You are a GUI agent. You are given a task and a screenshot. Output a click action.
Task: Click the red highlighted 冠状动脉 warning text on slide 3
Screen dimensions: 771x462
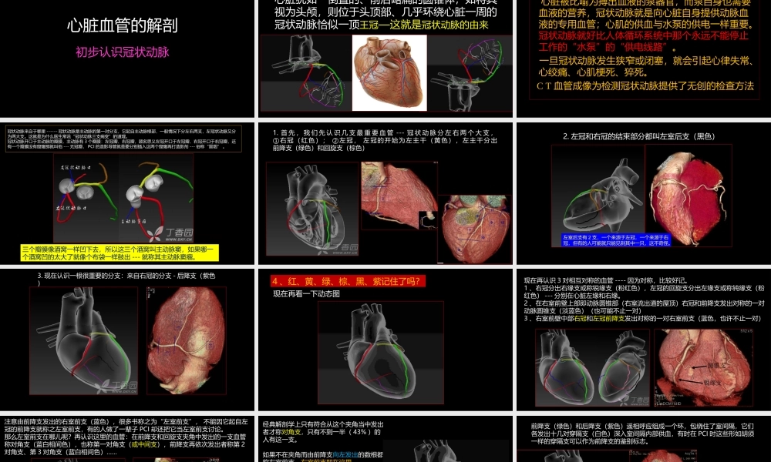pos(642,41)
